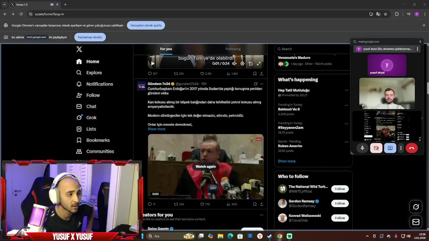
Task: Click the top video's progress bar
Action: click(205, 57)
